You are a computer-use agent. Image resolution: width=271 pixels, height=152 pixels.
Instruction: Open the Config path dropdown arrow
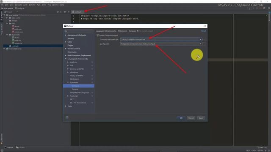click(x=201, y=44)
